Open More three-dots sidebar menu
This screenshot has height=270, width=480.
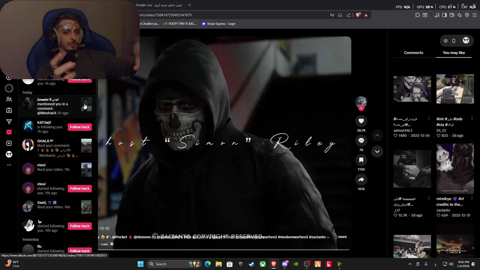(x=9, y=165)
